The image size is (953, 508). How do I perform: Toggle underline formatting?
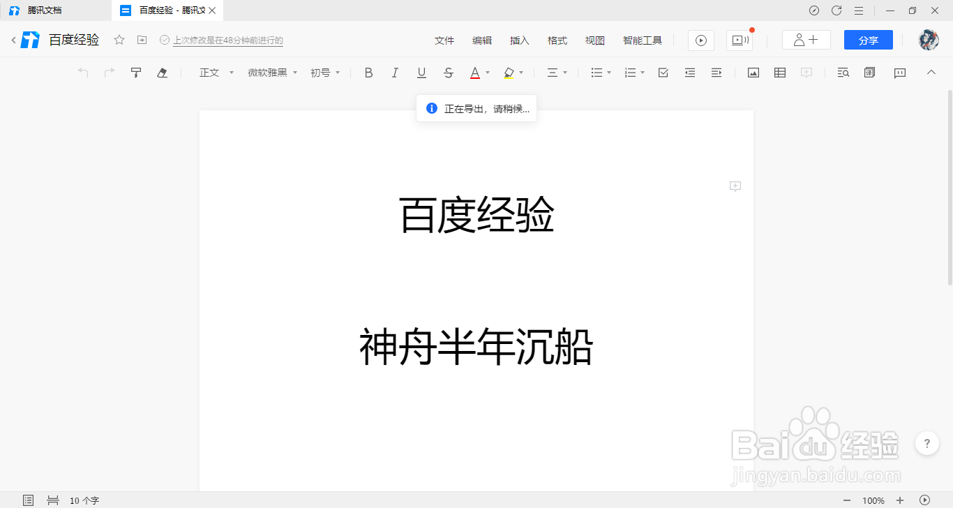(x=421, y=73)
